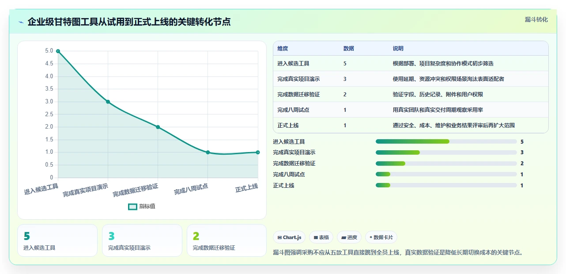Click the 维度 table column header
This screenshot has height=274, width=566.
283,48
